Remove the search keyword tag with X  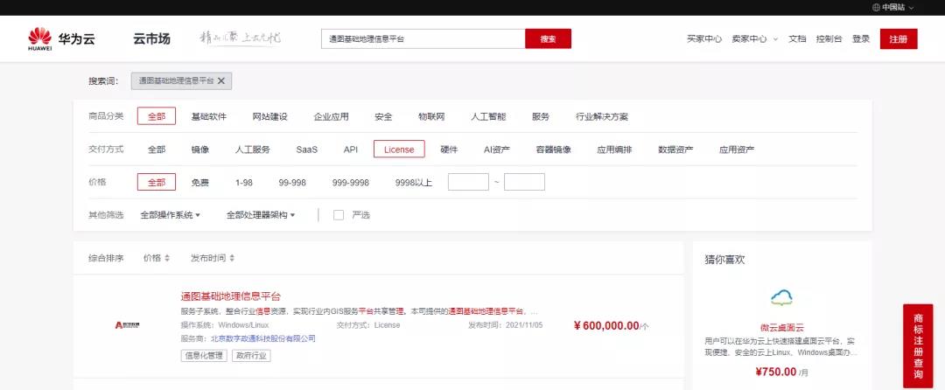(x=221, y=81)
